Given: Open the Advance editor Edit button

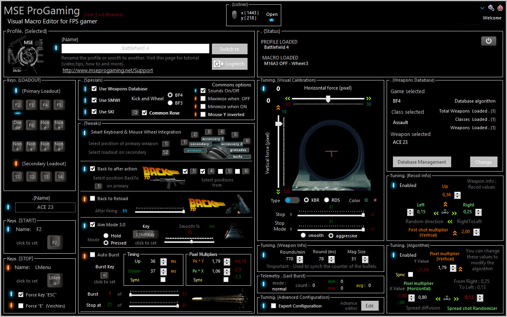Looking at the screenshot, I should point(370,306).
